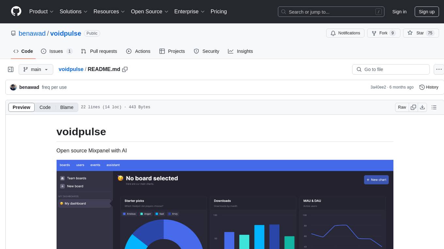Click the Issues count badge 1
This screenshot has width=444, height=249.
coord(69,51)
